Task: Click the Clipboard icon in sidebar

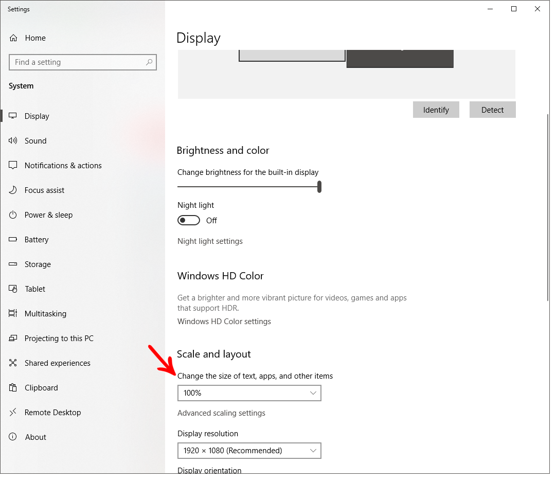Action: pyautogui.click(x=13, y=388)
